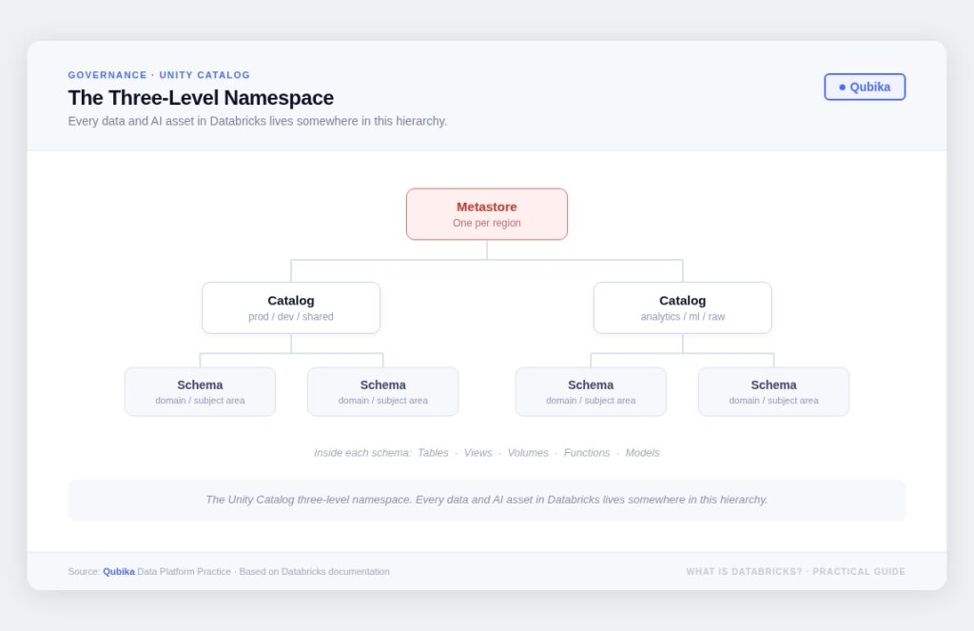Select the Catalog node labeled analytics / ml / raw
The width and height of the screenshot is (974, 631).
[x=682, y=307]
